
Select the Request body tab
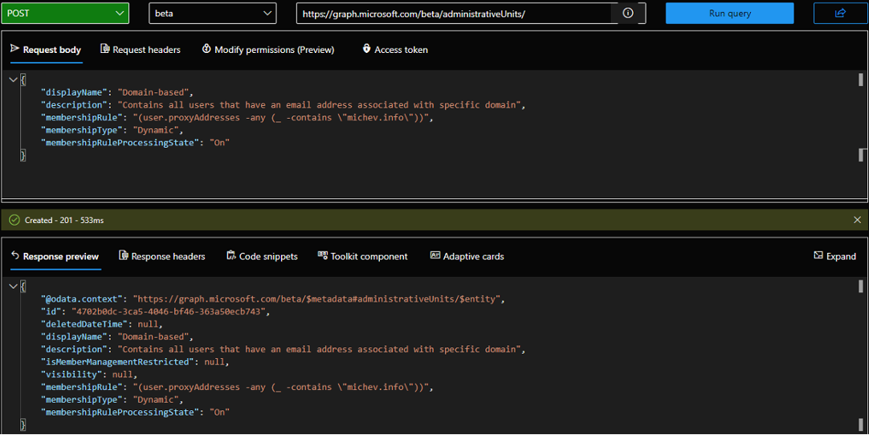tap(46, 50)
